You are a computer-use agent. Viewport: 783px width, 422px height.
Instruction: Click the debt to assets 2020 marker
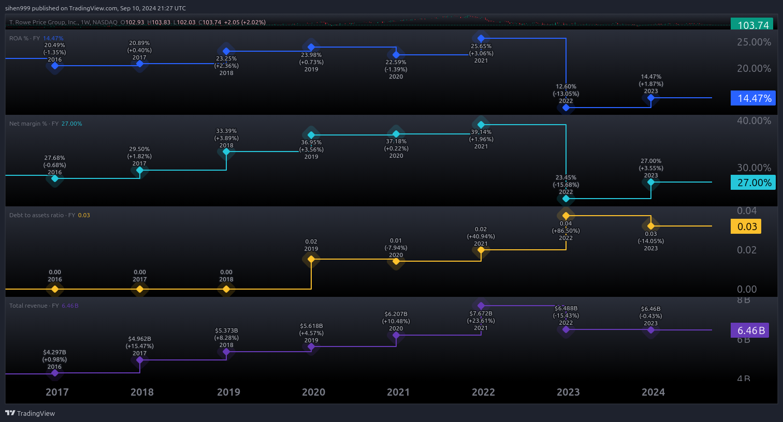(x=396, y=261)
